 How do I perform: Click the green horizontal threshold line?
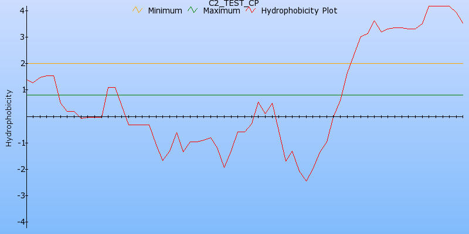tap(176, 95)
